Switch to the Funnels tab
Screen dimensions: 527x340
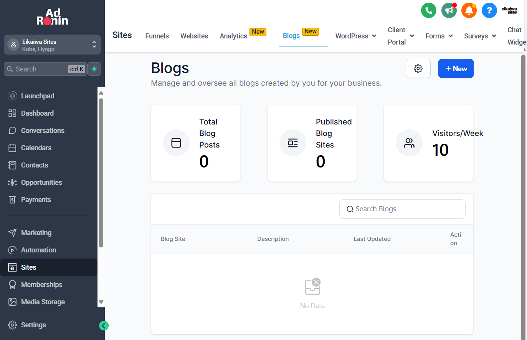click(157, 36)
